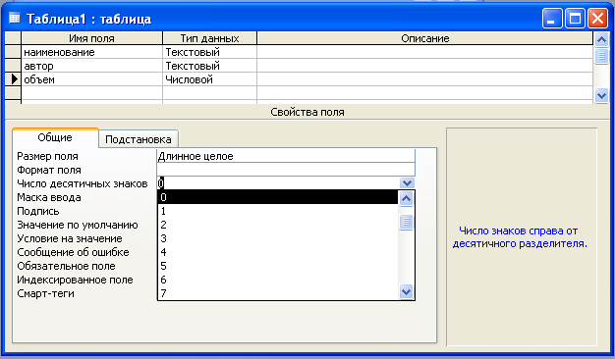Close the Таблица1 window
Image resolution: width=615 pixels, height=359 pixels.
pos(597,19)
